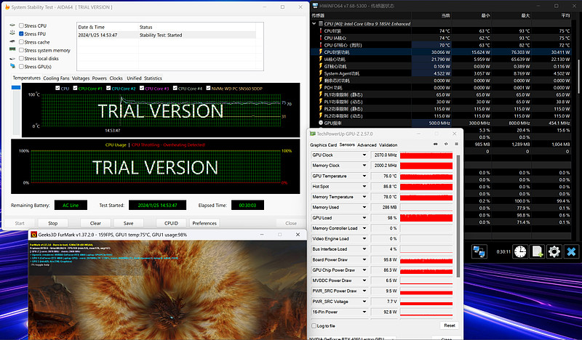Check Log to file in GPU-Z

point(314,326)
